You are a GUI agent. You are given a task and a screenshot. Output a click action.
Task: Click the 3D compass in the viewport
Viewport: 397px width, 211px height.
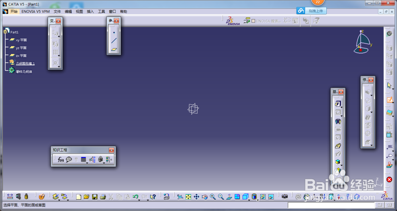click(x=362, y=42)
